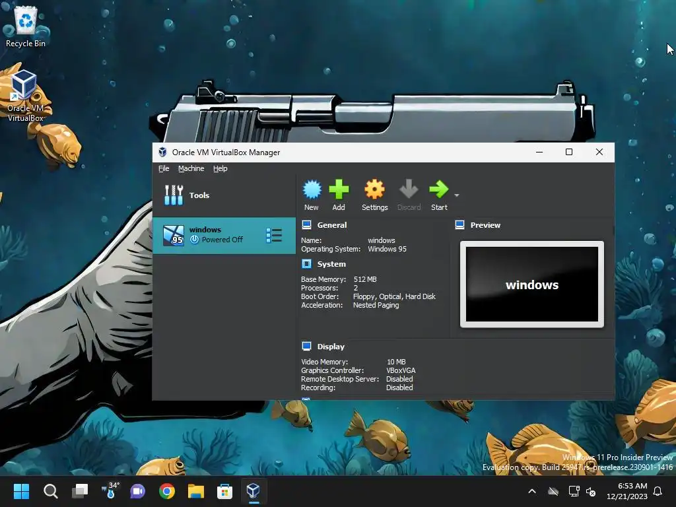Screen dimensions: 676x507
Task: Click the network display tray icon
Action: pyautogui.click(x=574, y=491)
